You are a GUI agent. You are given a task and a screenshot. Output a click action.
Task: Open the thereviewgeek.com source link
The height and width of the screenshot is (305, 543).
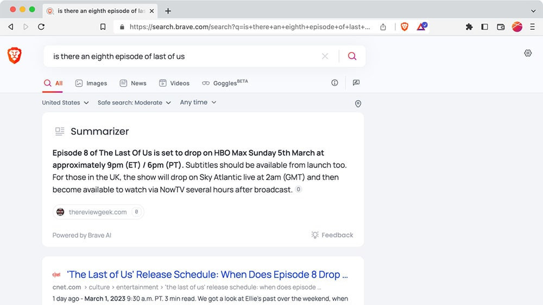(98, 212)
